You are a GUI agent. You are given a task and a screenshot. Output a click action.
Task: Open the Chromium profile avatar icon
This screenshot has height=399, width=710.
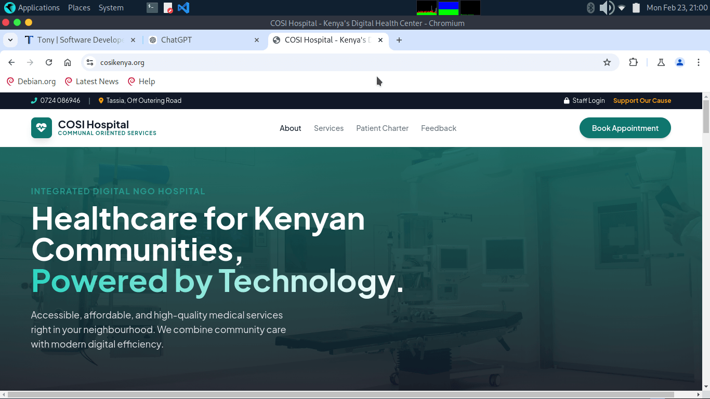679,62
